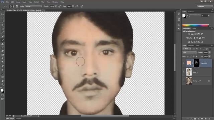214x120 pixels.
Task: Click the color spectrum ramp
Action: (196, 25)
